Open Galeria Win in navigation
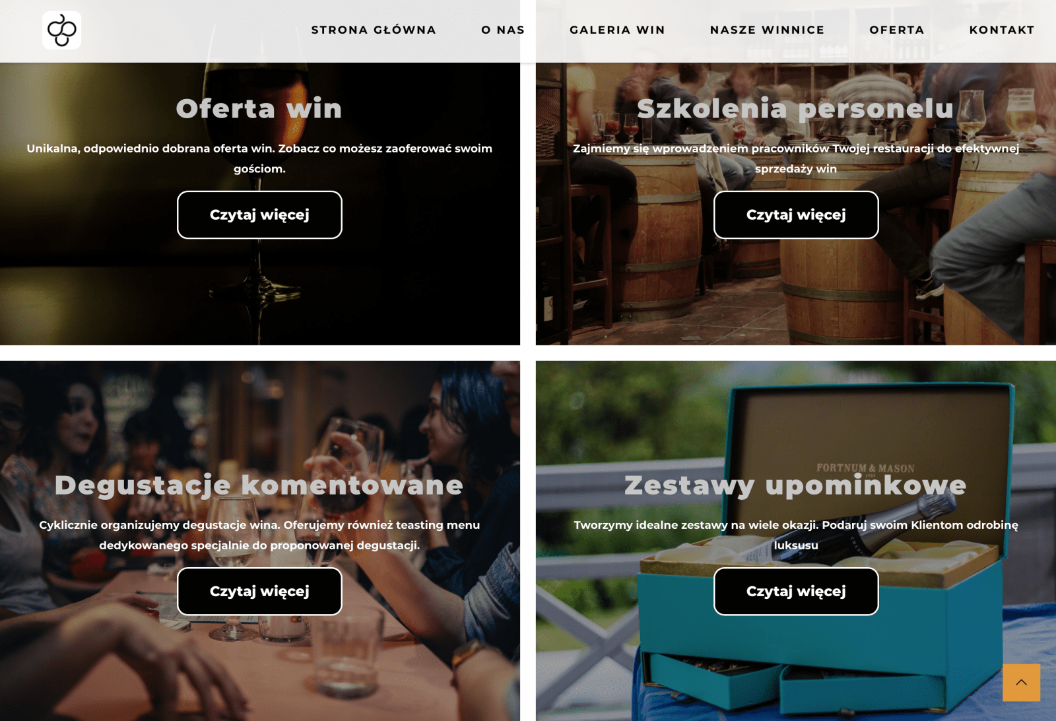 point(617,30)
